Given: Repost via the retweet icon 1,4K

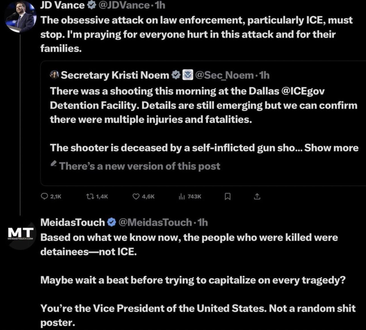Looking at the screenshot, I should pyautogui.click(x=90, y=196).
